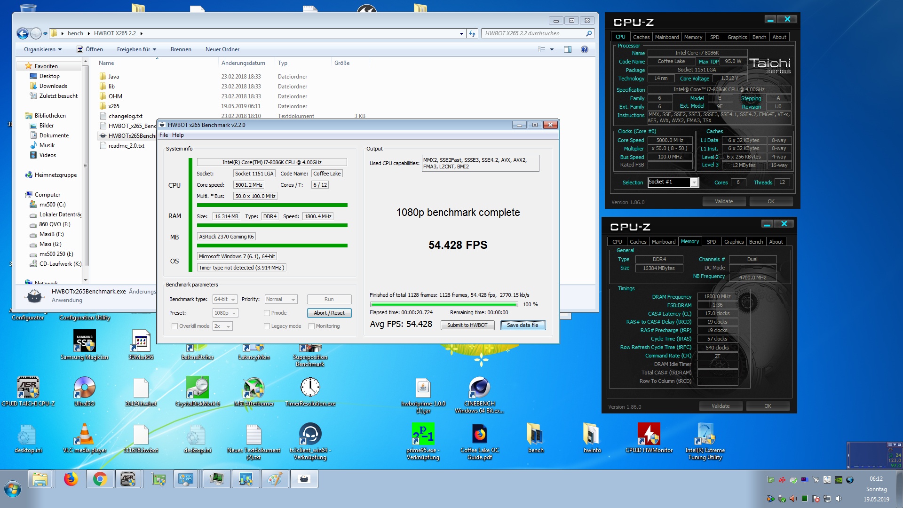Switch to Bench tab in bottom CPU-Z
This screenshot has height=508, width=903.
pos(756,242)
